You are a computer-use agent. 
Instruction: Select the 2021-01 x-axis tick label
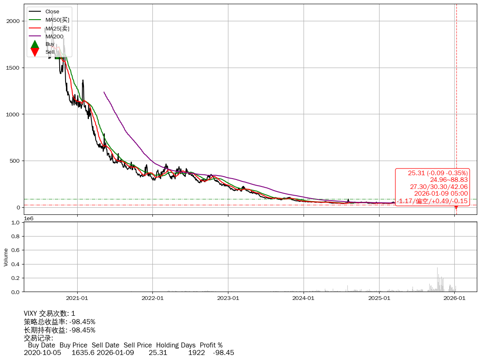(x=77, y=298)
